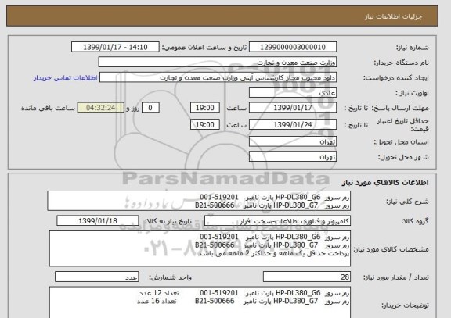Screen dimensions: 451x318
Task: Select the goods group field
Action: click(x=277, y=221)
